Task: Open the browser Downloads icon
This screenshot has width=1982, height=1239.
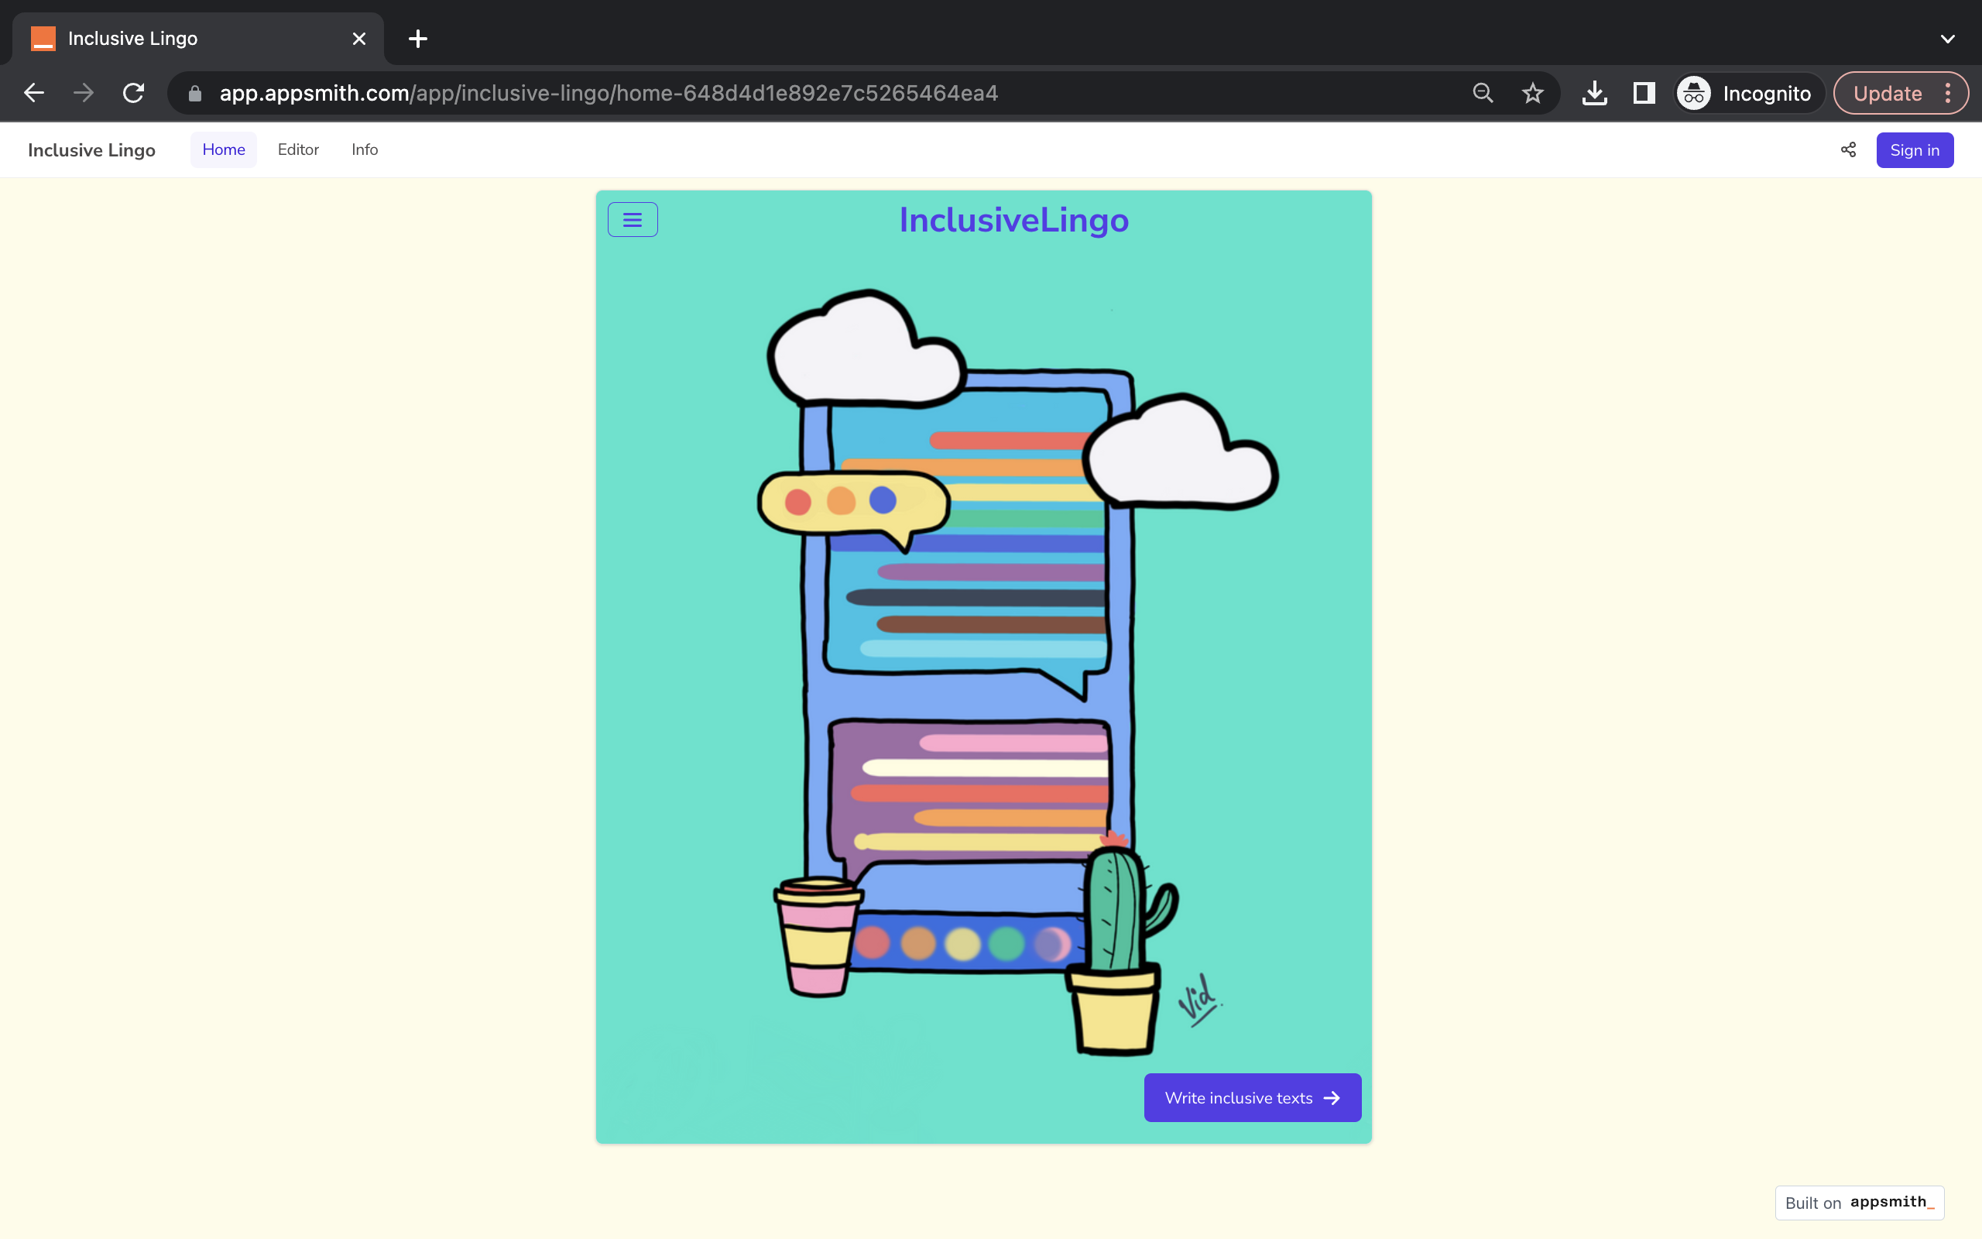Action: [x=1595, y=93]
